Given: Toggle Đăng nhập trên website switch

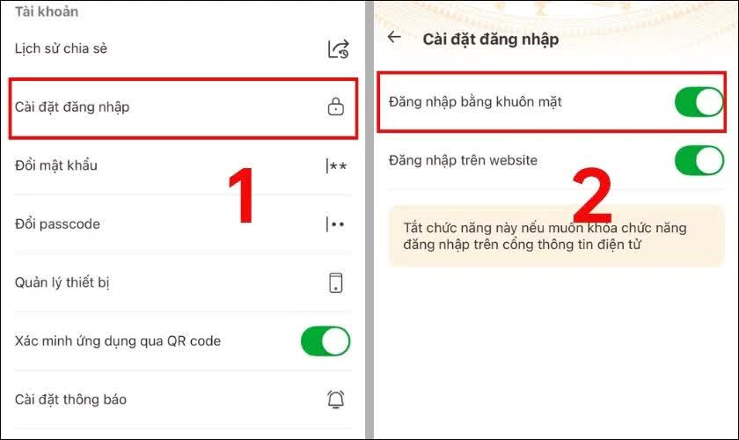Looking at the screenshot, I should (699, 160).
